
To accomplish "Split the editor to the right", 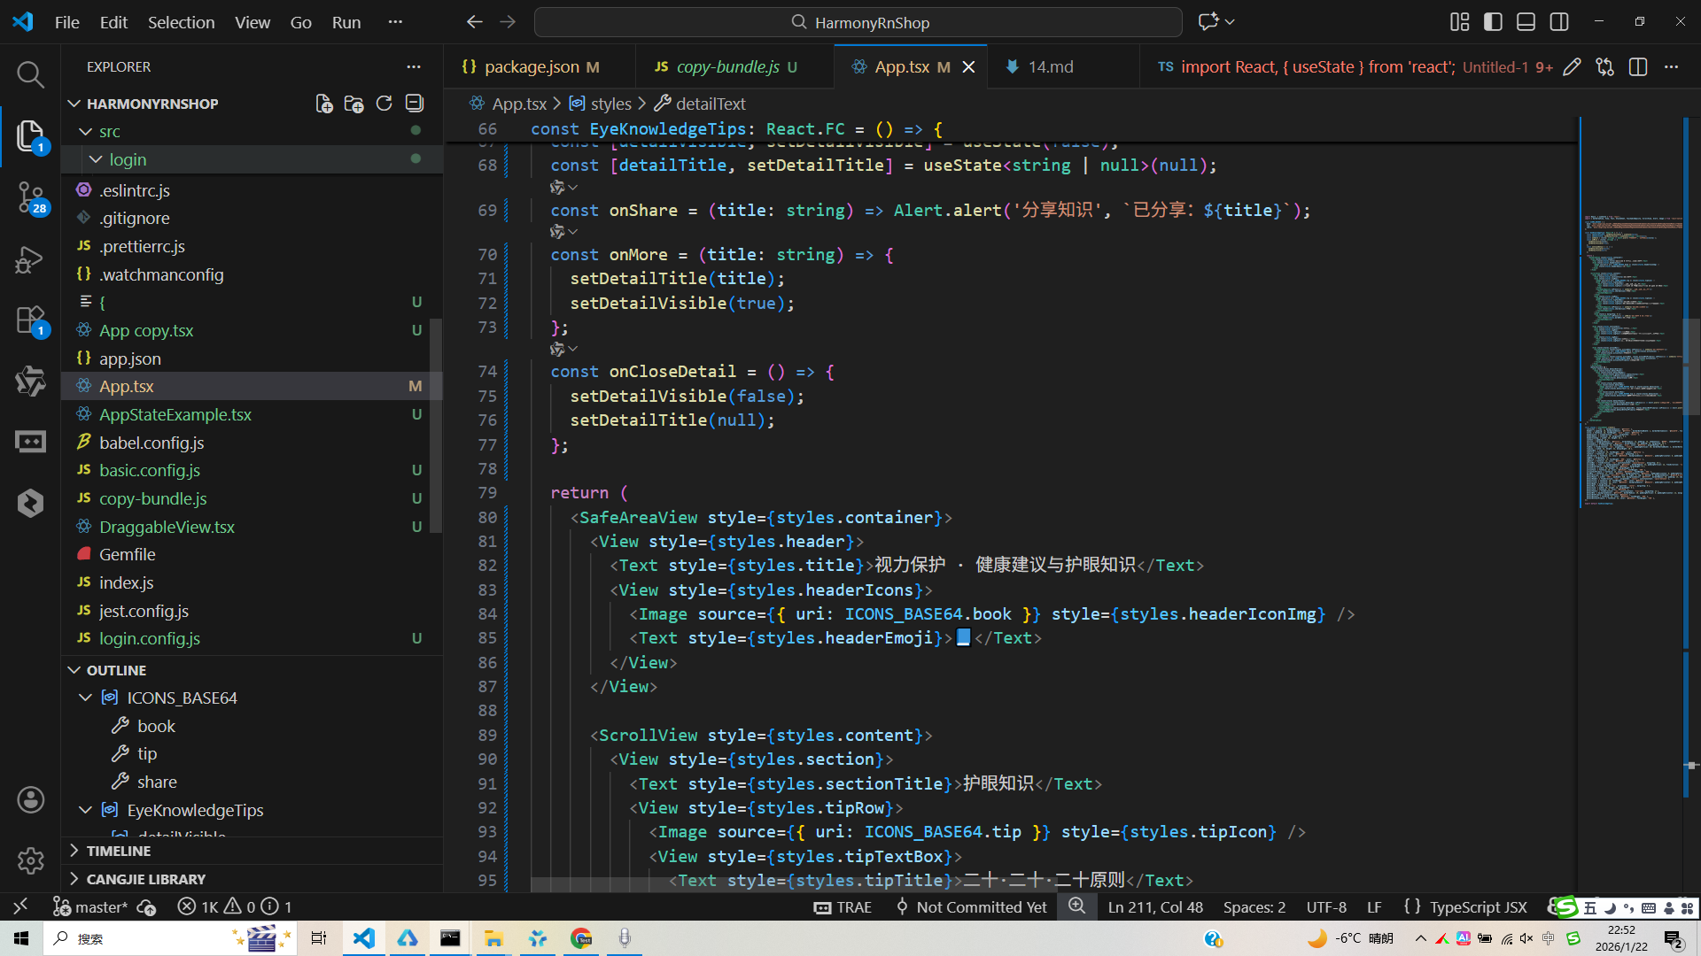I will 1638,67.
